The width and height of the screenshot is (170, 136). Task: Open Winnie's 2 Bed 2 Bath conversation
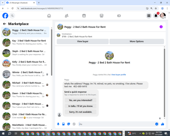click(25, 74)
